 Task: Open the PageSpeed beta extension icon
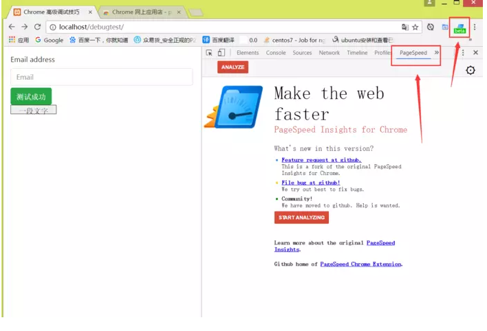459,29
